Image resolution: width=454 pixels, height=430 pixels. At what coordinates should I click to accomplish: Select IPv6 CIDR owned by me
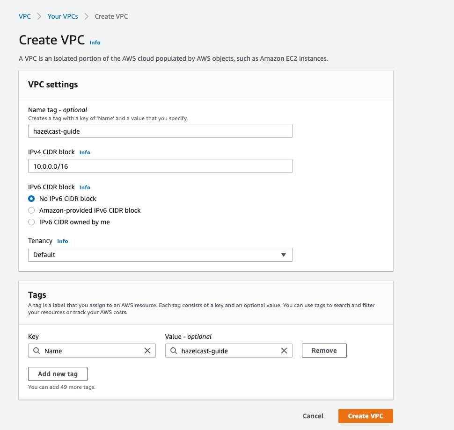[x=31, y=222]
